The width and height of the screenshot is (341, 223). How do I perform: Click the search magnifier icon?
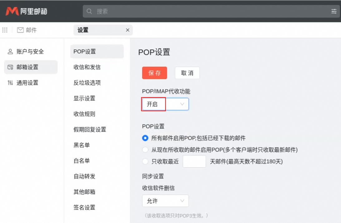click(x=90, y=12)
